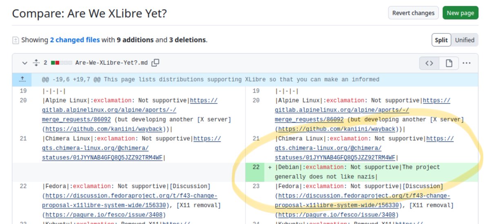Click line number 20 in the right pane

[x=256, y=101]
